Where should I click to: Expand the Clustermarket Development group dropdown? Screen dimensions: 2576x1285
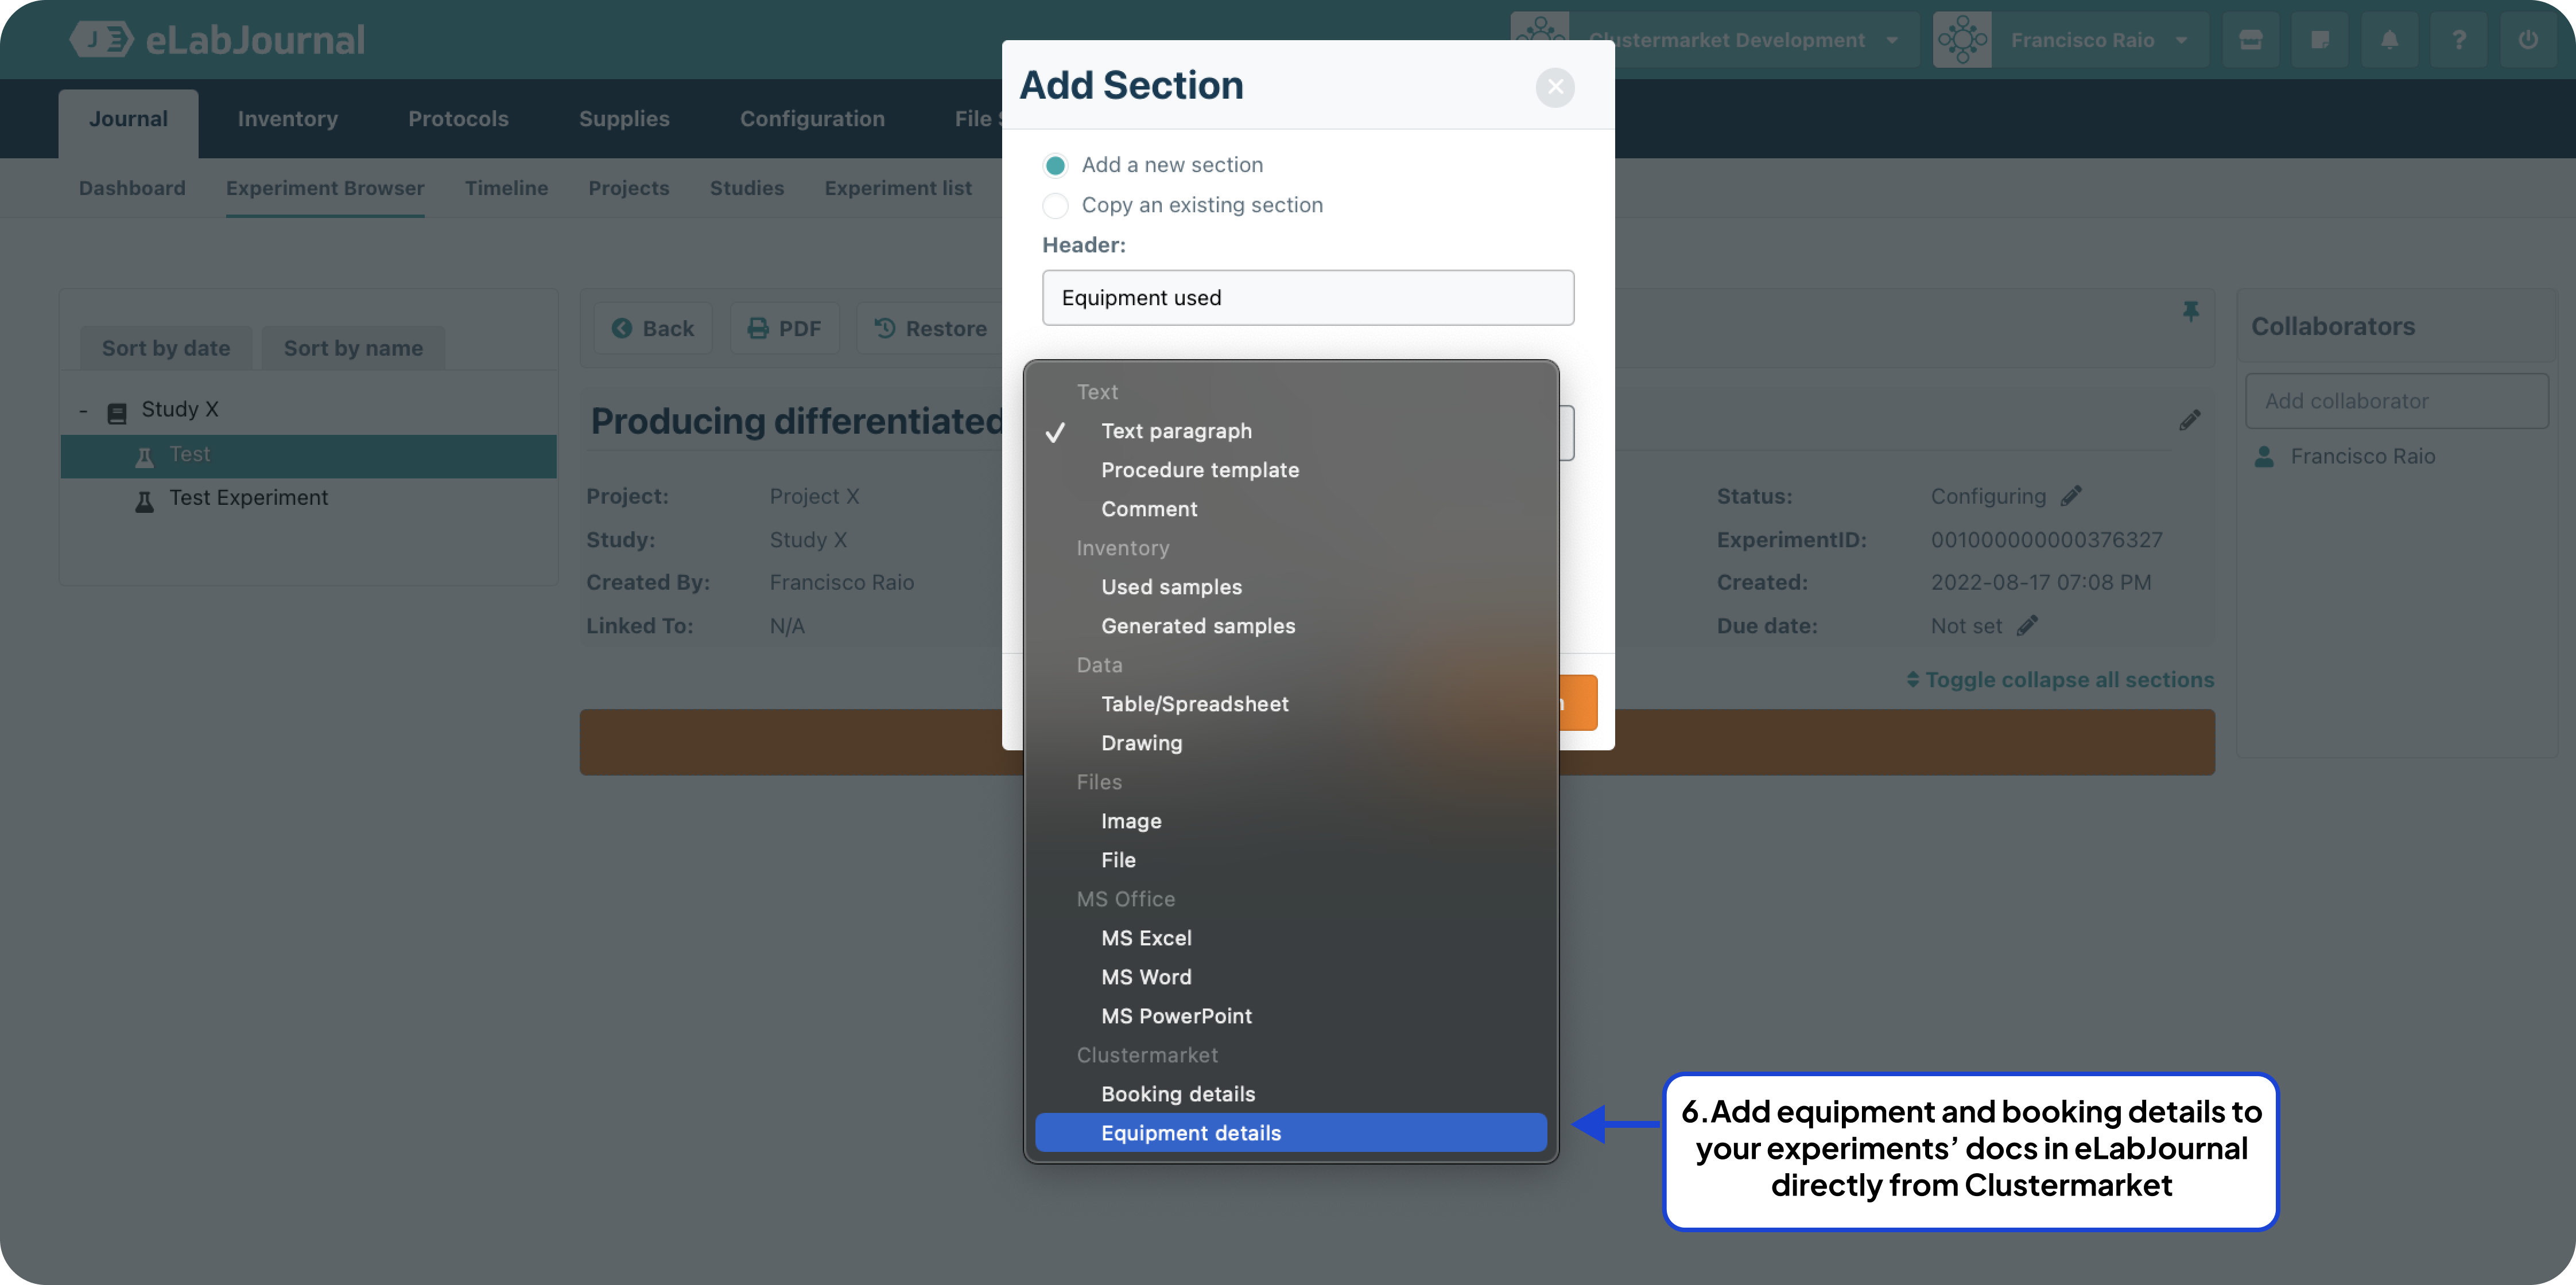1715,40
